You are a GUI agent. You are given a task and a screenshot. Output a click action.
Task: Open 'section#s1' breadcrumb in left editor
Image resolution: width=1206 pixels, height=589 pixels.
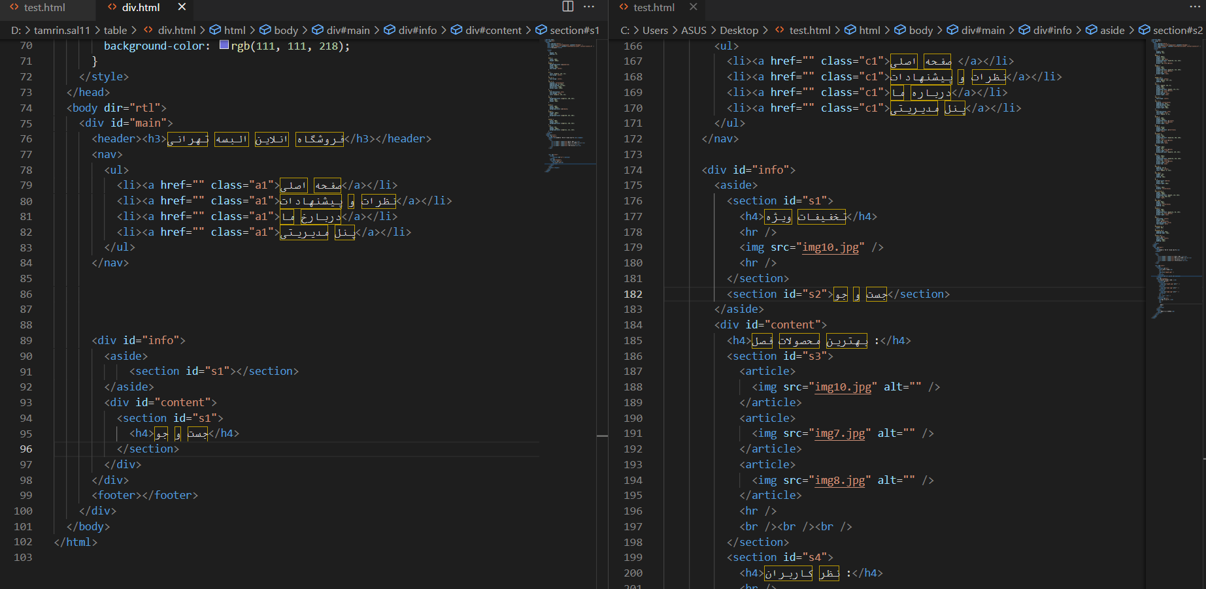click(x=575, y=30)
